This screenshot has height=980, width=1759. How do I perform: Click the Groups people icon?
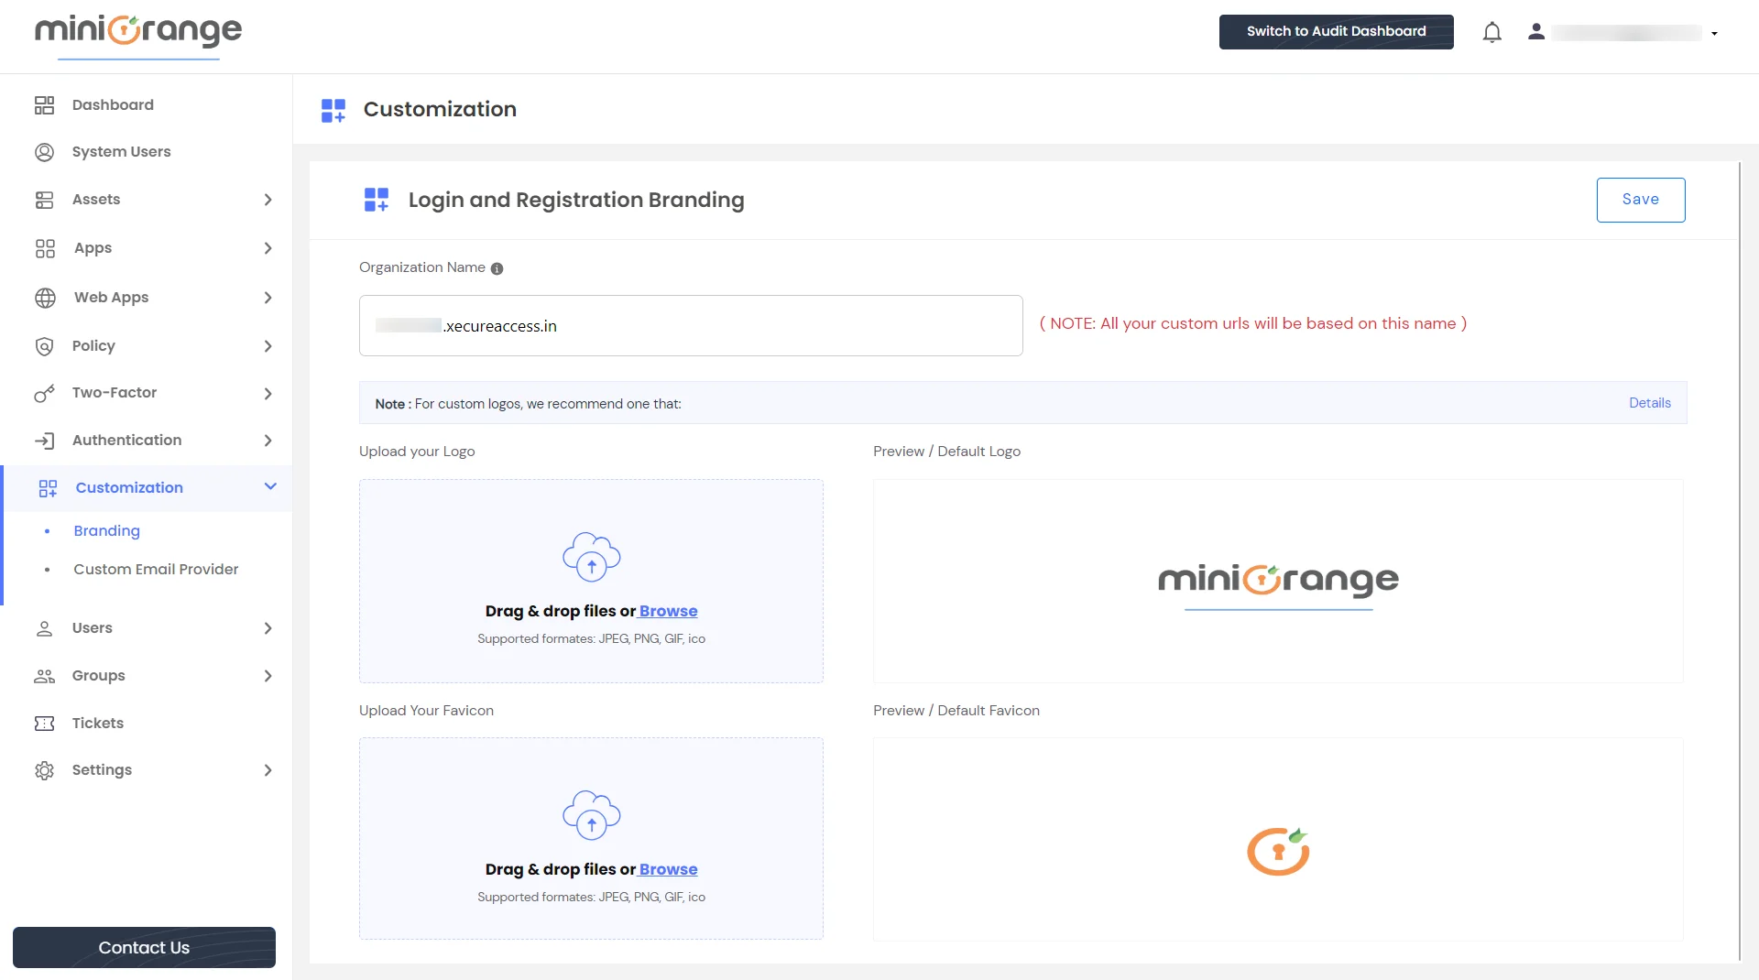[44, 676]
